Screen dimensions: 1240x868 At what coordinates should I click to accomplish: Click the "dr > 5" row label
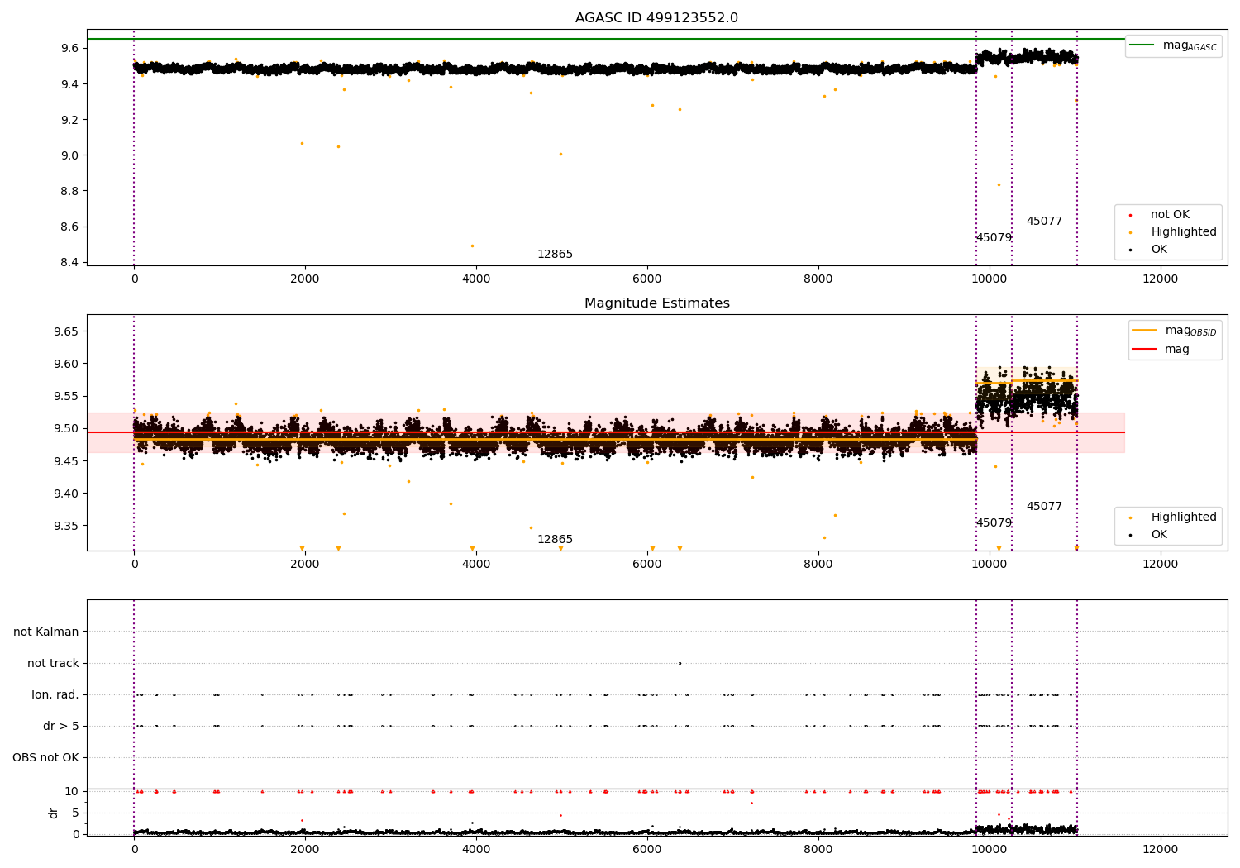point(61,727)
